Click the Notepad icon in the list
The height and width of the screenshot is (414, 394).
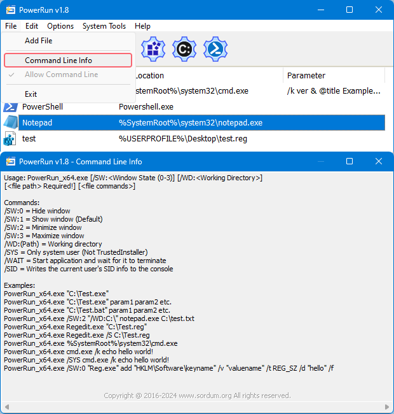[x=10, y=122]
